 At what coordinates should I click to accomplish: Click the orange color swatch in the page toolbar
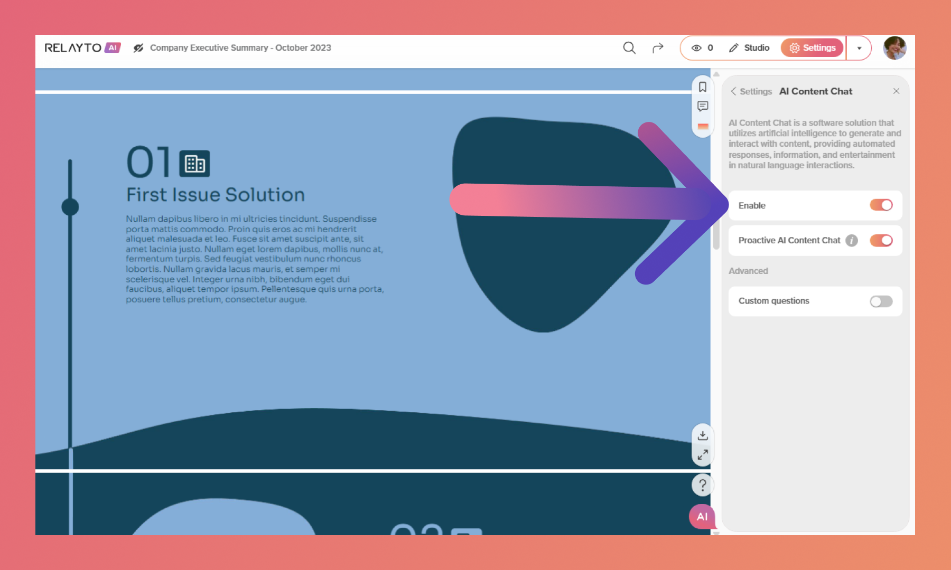pyautogui.click(x=703, y=127)
